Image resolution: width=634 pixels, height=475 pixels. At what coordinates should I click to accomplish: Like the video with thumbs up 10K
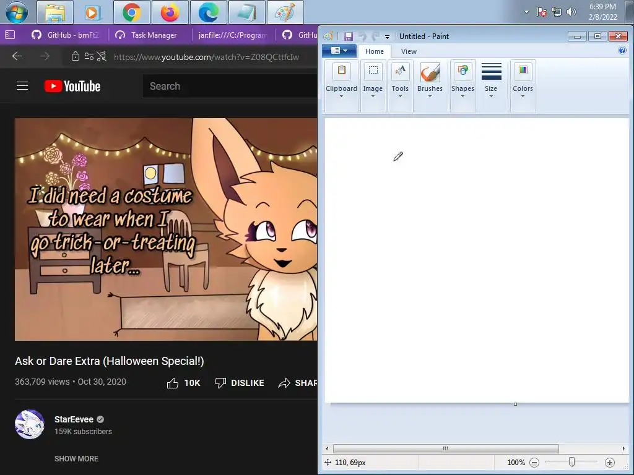(183, 383)
